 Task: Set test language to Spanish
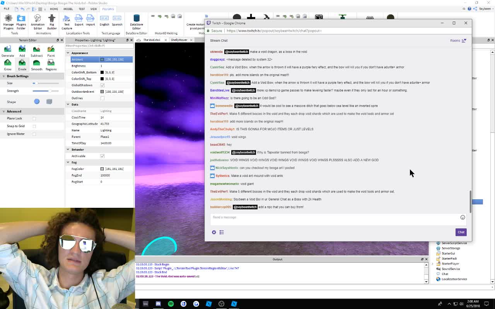click(117, 20)
